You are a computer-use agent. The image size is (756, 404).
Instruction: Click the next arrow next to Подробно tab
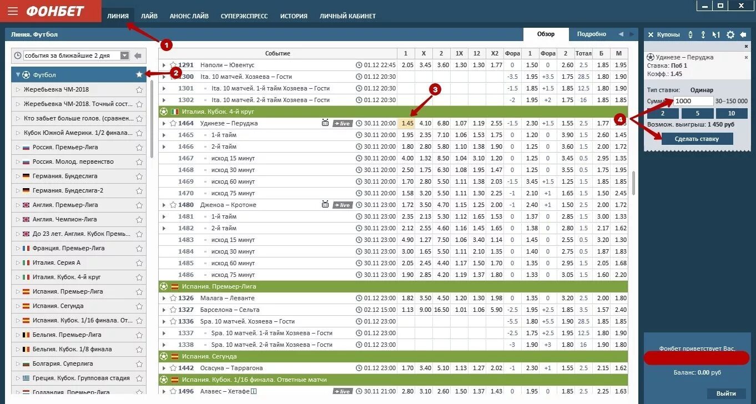pyautogui.click(x=632, y=34)
